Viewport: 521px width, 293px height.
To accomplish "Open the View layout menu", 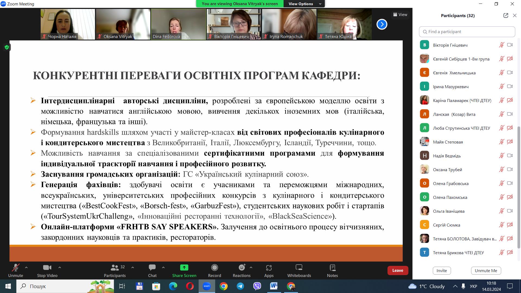I will coord(400,15).
